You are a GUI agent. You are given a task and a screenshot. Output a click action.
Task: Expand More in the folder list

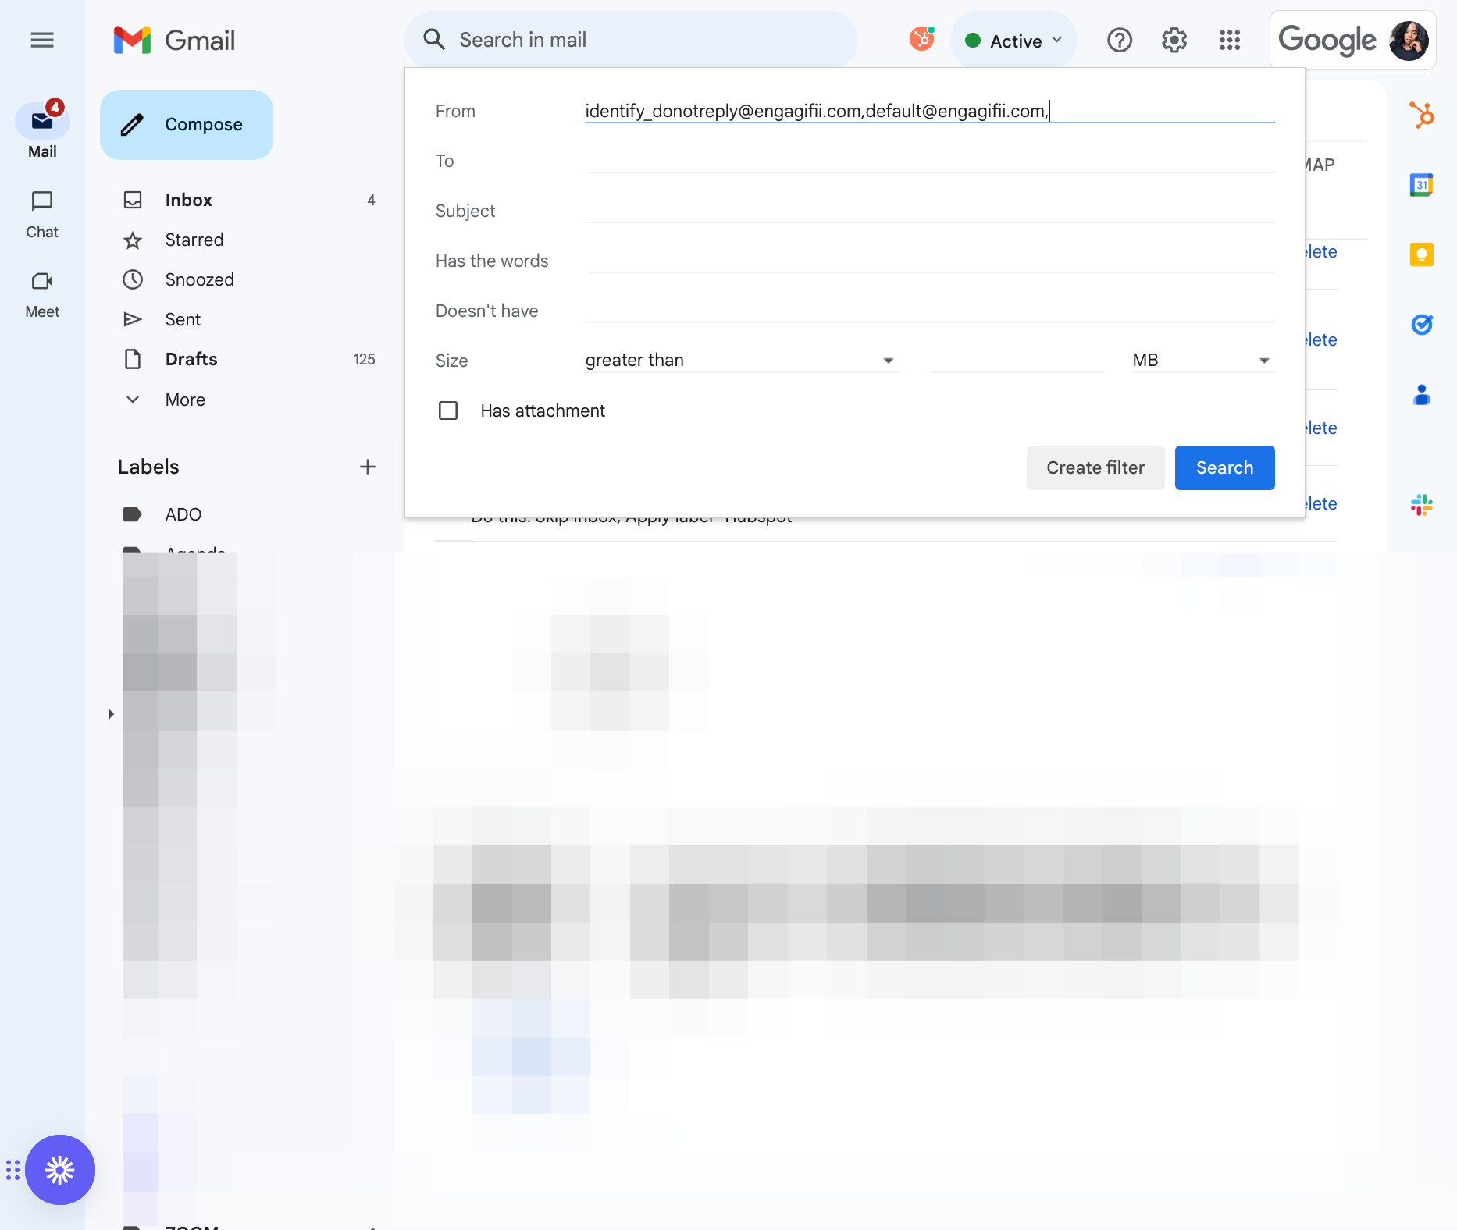pyautogui.click(x=185, y=400)
